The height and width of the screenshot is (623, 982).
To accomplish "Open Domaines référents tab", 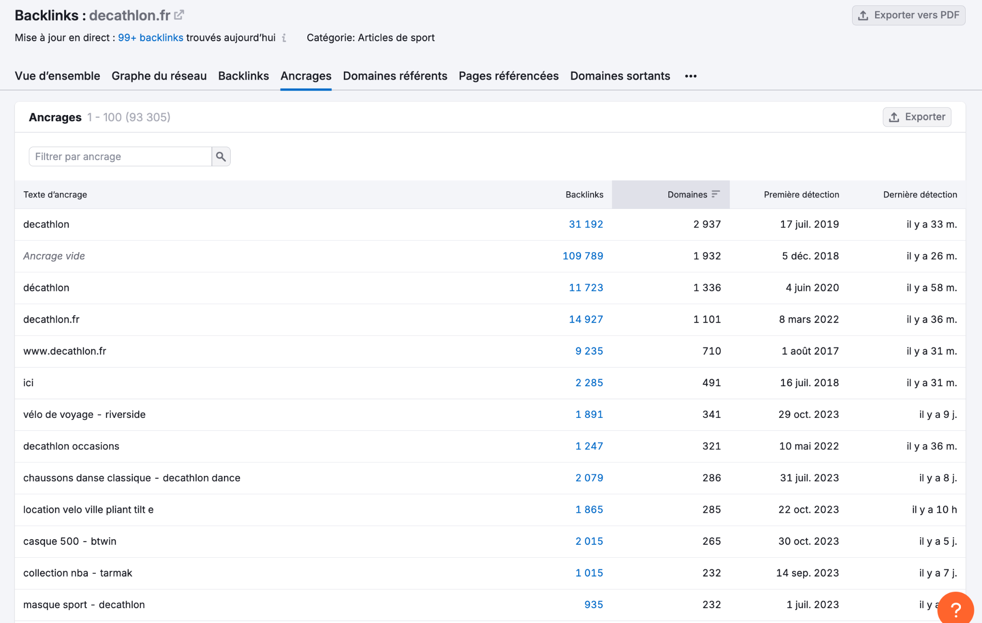I will point(395,76).
